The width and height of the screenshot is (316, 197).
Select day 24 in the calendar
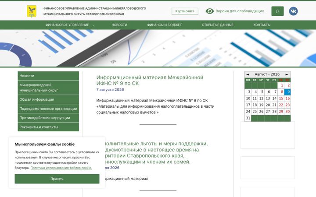click(x=248, y=112)
